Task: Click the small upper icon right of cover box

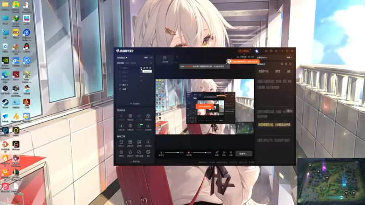Action: click(x=177, y=57)
